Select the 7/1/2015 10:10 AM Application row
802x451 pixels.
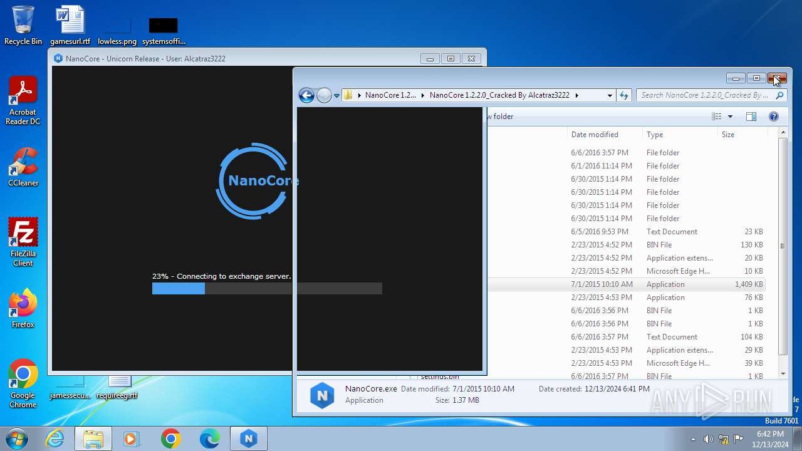(x=626, y=284)
